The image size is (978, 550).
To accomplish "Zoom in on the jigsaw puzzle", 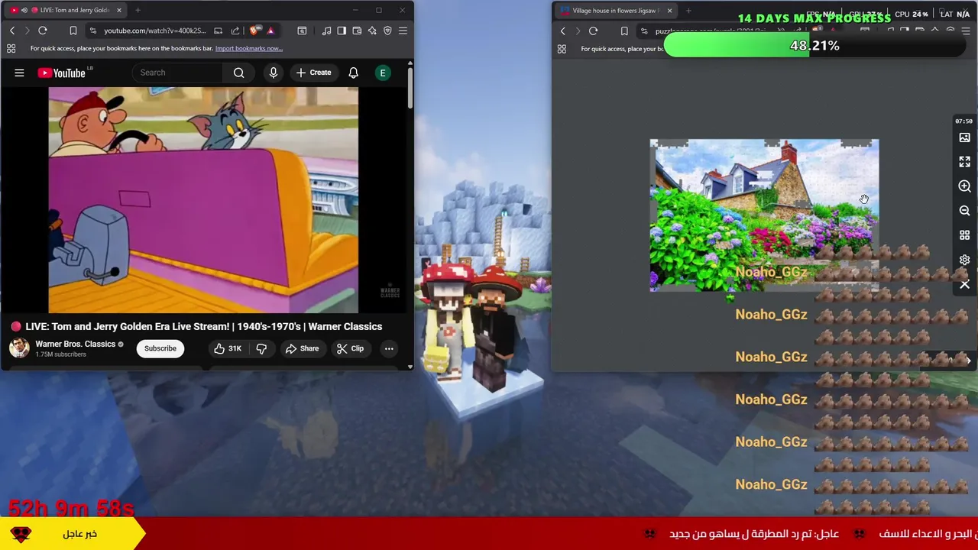I will [964, 186].
